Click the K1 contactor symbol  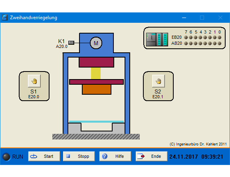click(71, 43)
